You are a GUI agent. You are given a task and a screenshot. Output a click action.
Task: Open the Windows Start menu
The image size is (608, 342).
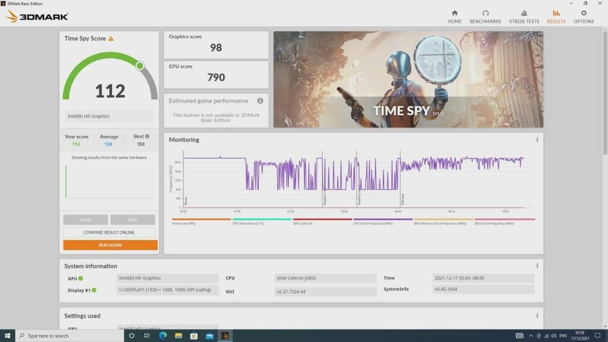click(7, 335)
